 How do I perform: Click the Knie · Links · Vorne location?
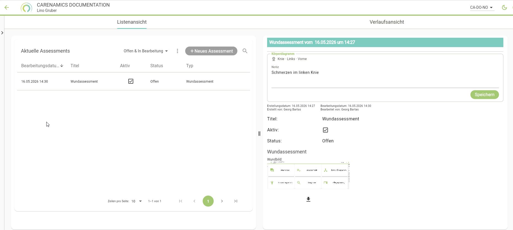point(292,59)
